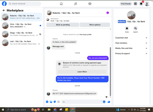Image resolution: width=153 pixels, height=112 pixels.
Task: Click the highlighted Roberto name in right panel
Action: [121, 22]
